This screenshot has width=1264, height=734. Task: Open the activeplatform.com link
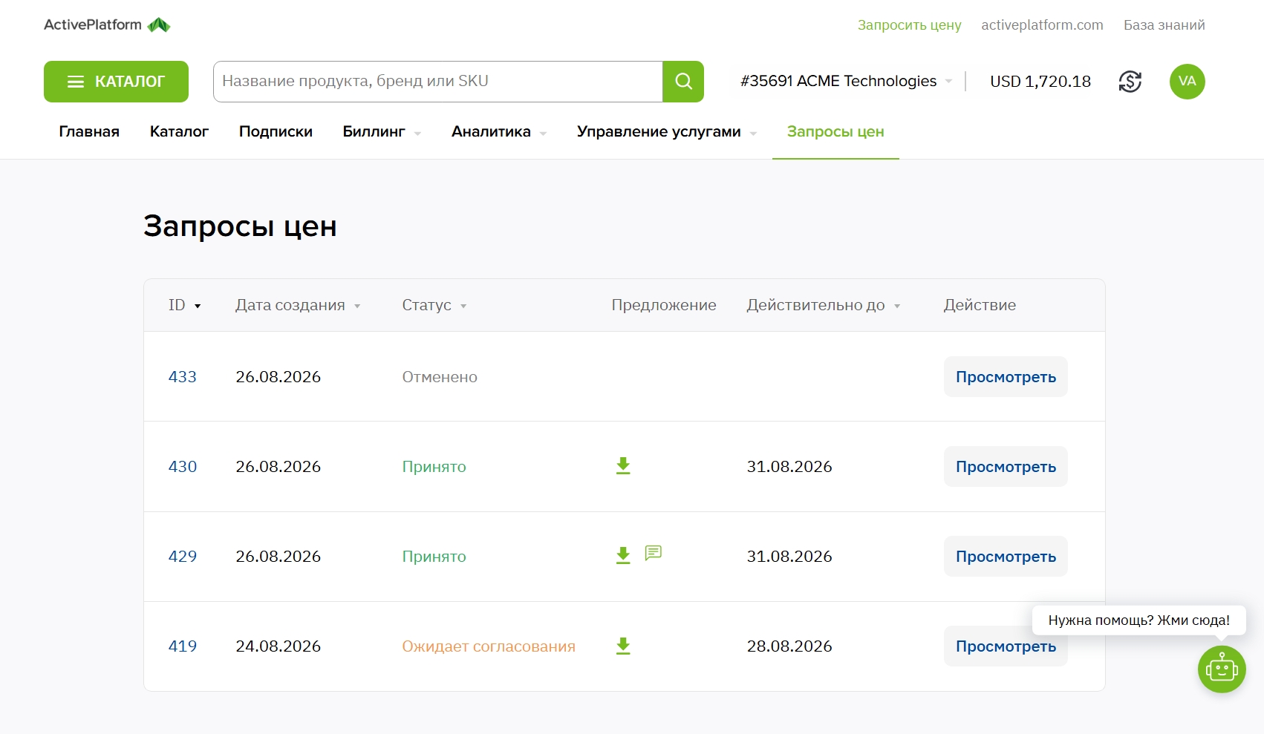click(x=1042, y=24)
